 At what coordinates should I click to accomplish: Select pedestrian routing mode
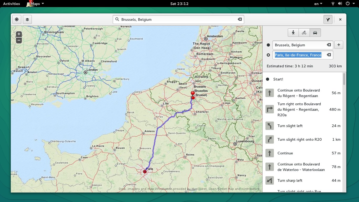point(293,33)
